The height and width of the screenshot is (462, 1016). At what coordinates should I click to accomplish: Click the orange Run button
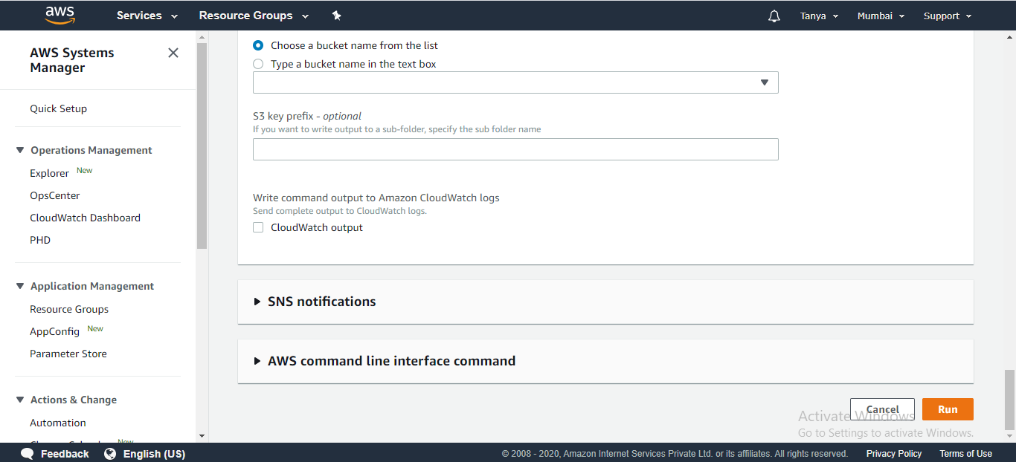click(948, 409)
